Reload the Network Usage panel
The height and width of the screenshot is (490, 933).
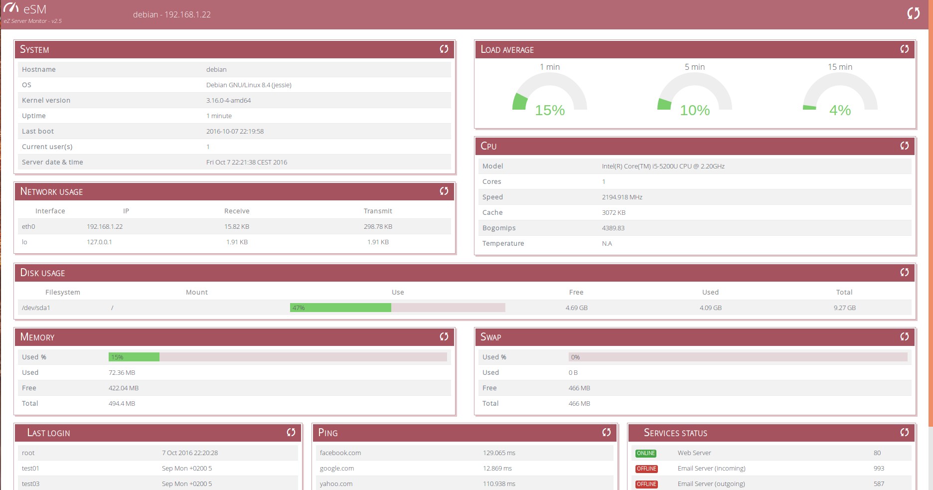coord(444,191)
